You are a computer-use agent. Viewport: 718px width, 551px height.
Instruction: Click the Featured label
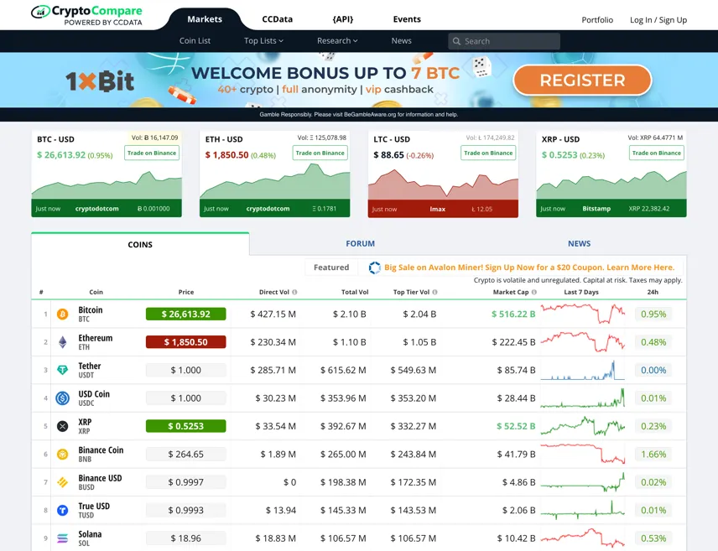(x=331, y=268)
